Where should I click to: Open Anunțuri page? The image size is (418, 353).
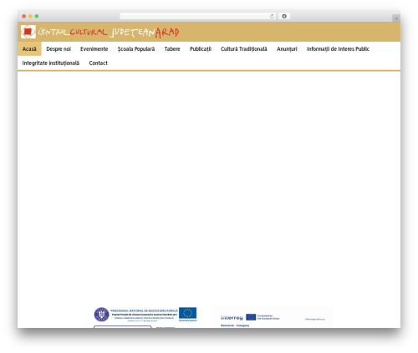(287, 49)
